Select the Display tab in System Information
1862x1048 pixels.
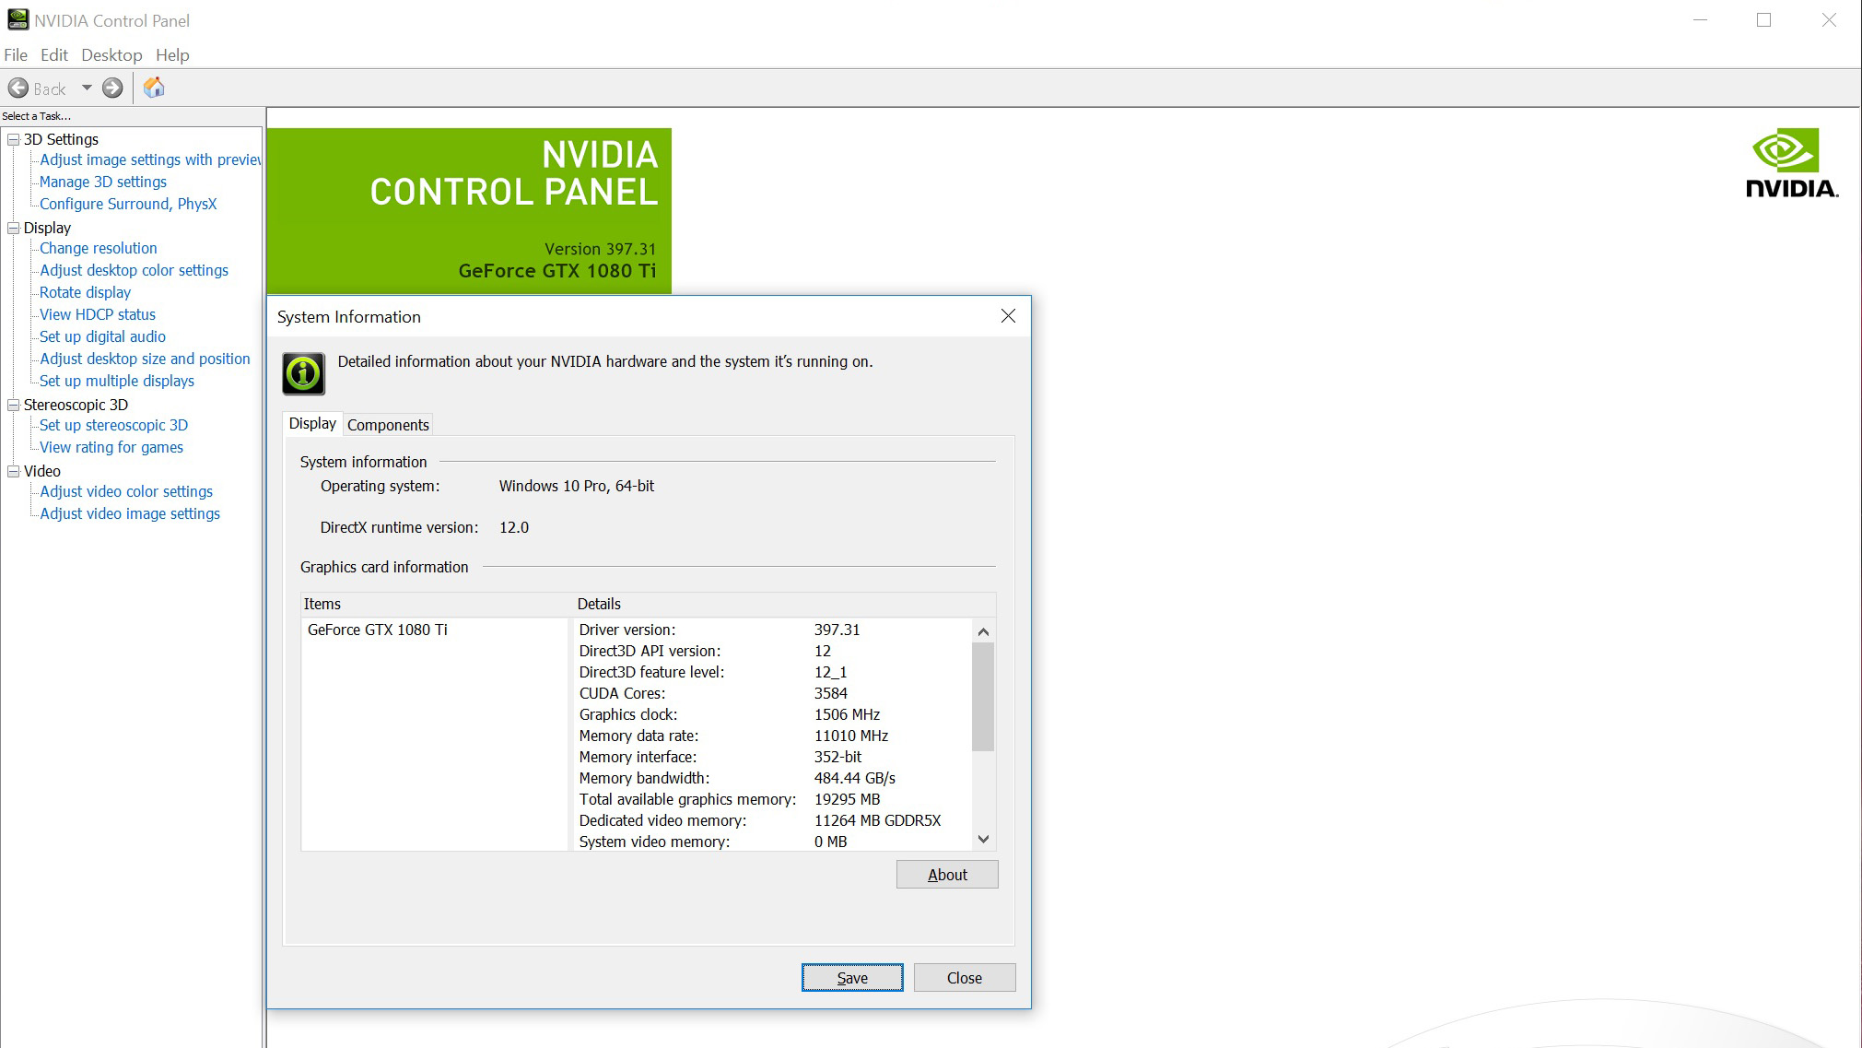(312, 424)
